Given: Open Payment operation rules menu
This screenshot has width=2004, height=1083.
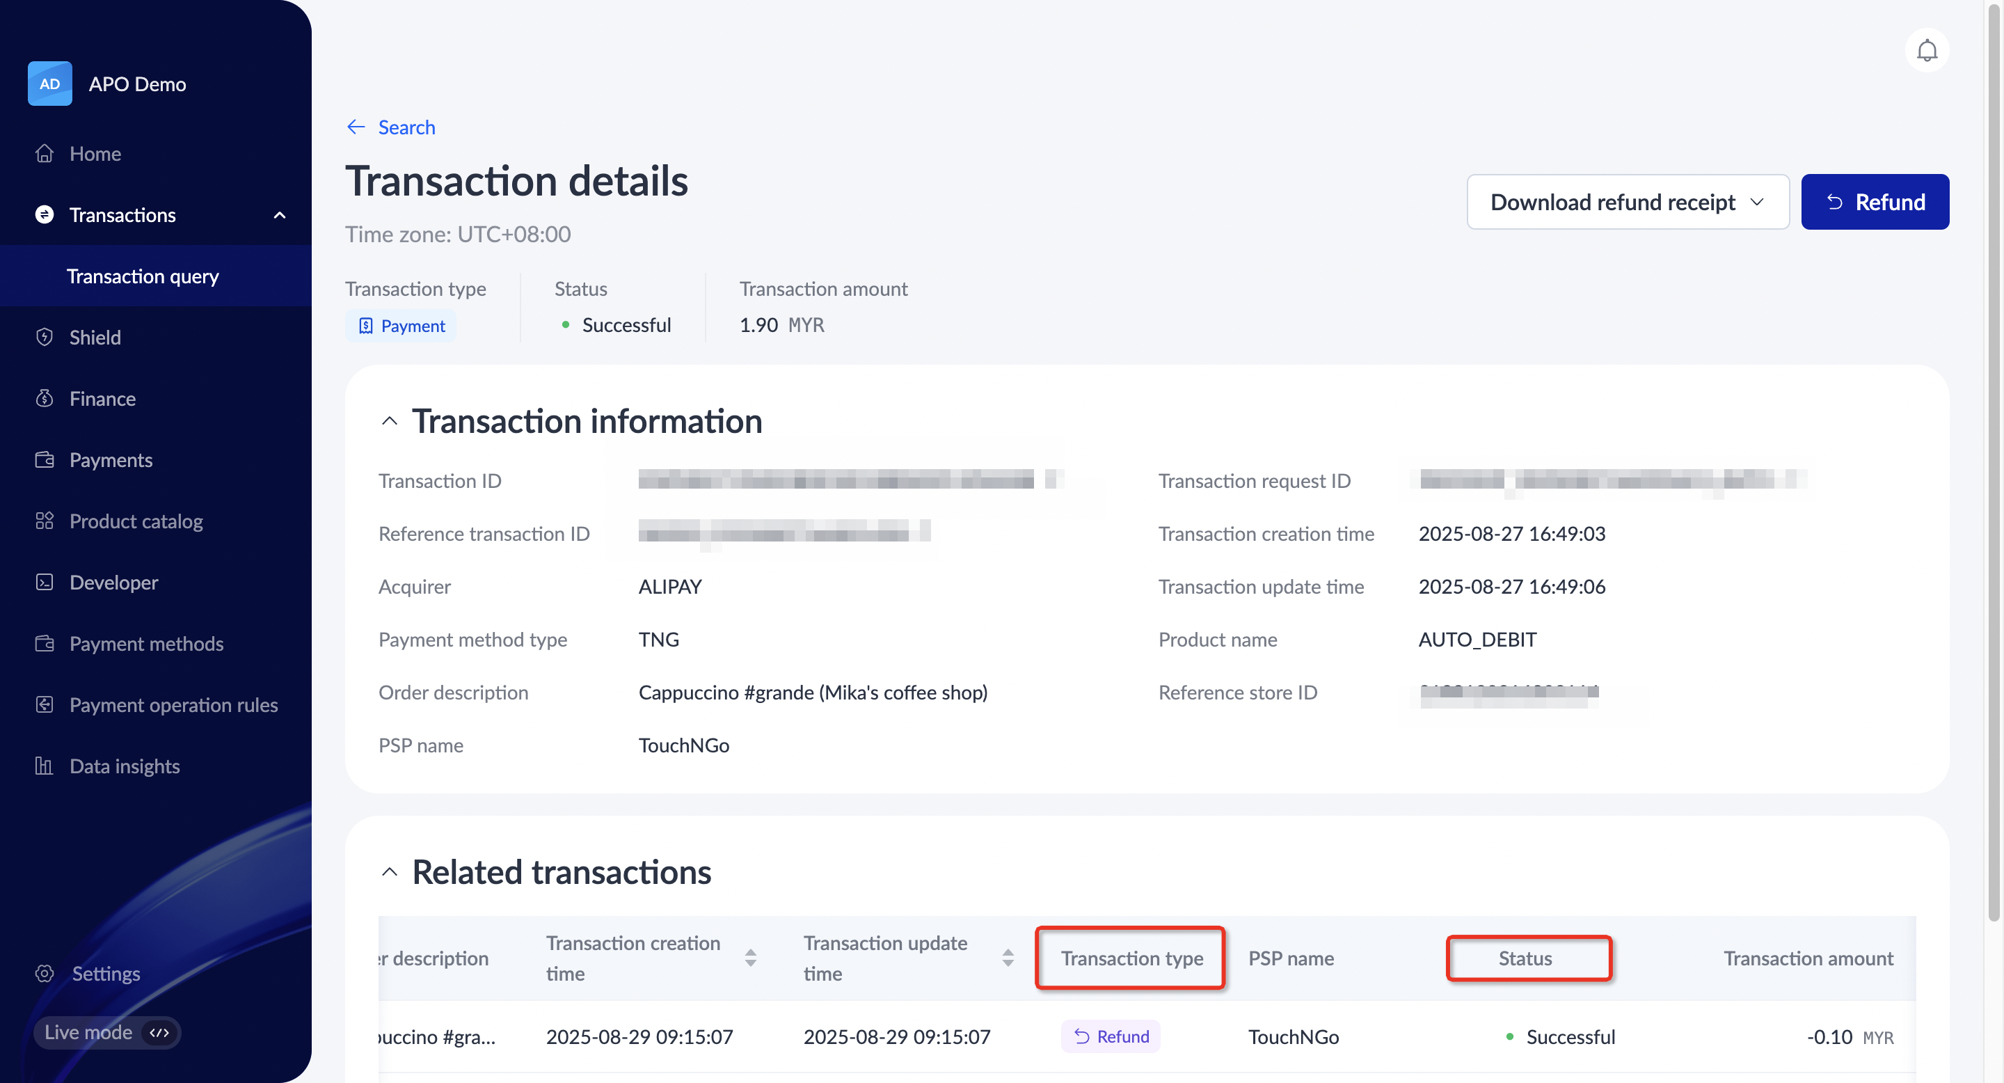Looking at the screenshot, I should pos(173,704).
